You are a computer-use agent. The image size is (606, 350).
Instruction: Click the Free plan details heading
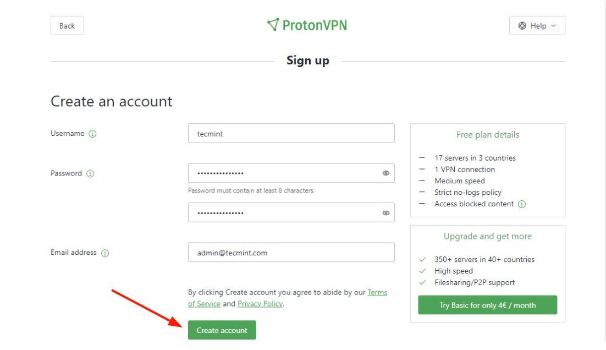487,135
